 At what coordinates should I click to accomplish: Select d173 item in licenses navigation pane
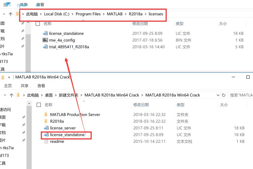click(4, 61)
